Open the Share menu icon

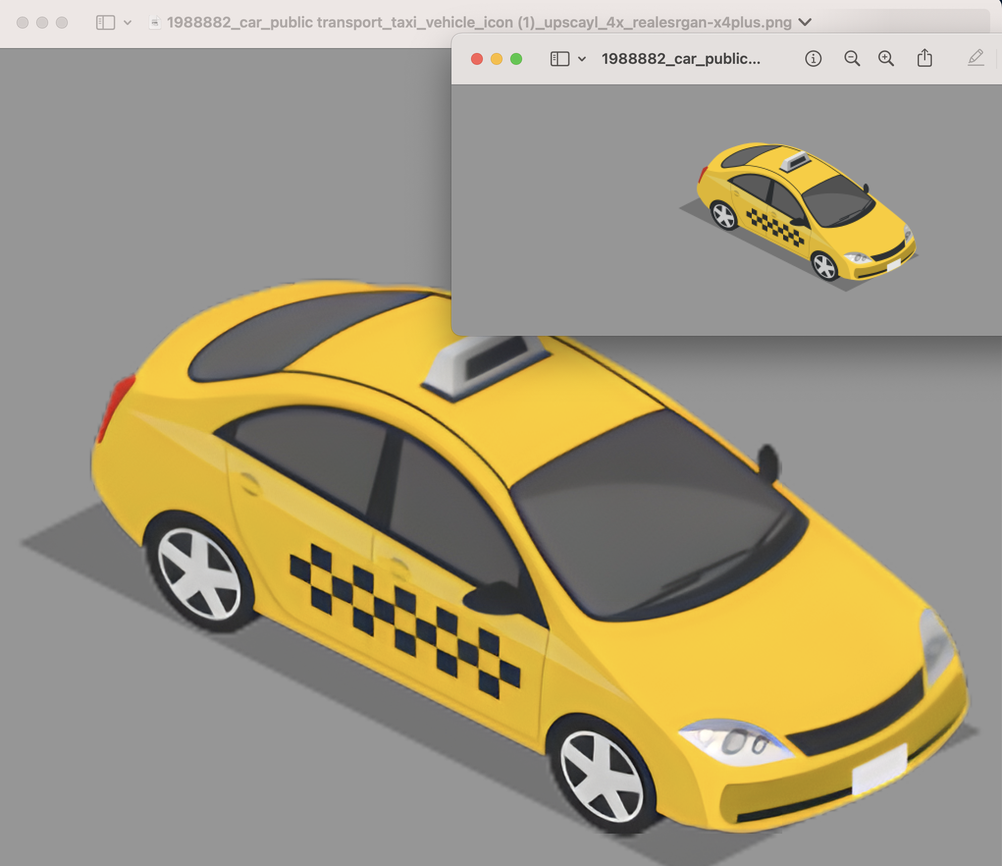click(x=924, y=58)
